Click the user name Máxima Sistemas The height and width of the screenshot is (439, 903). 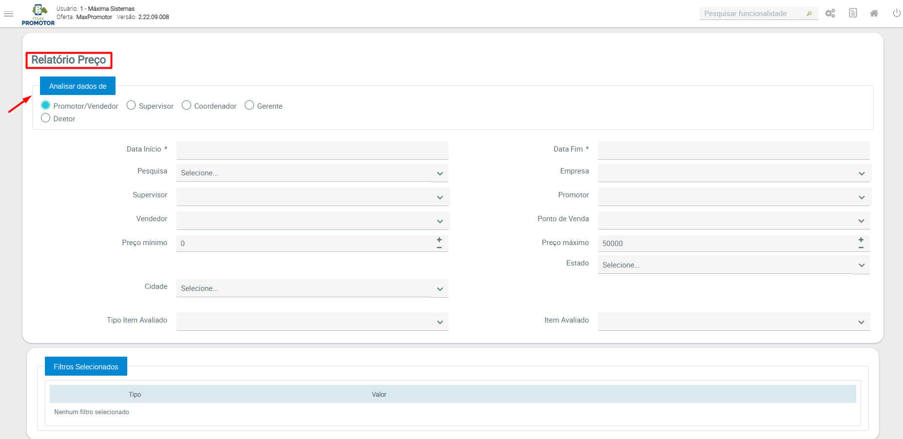(x=111, y=9)
